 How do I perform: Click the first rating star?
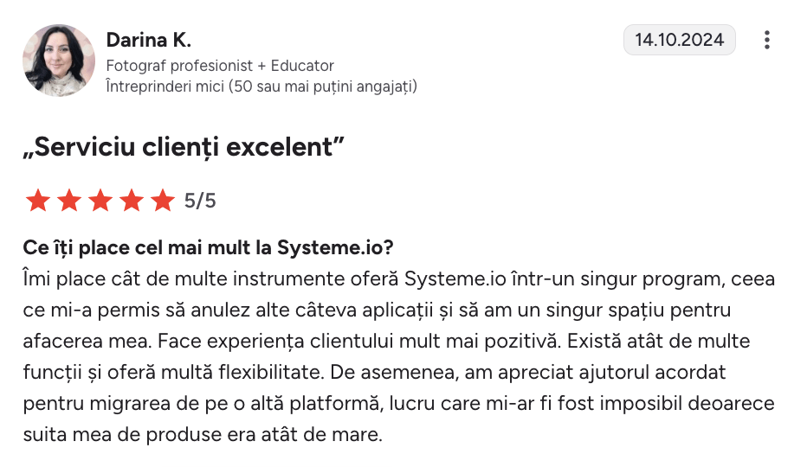(38, 202)
